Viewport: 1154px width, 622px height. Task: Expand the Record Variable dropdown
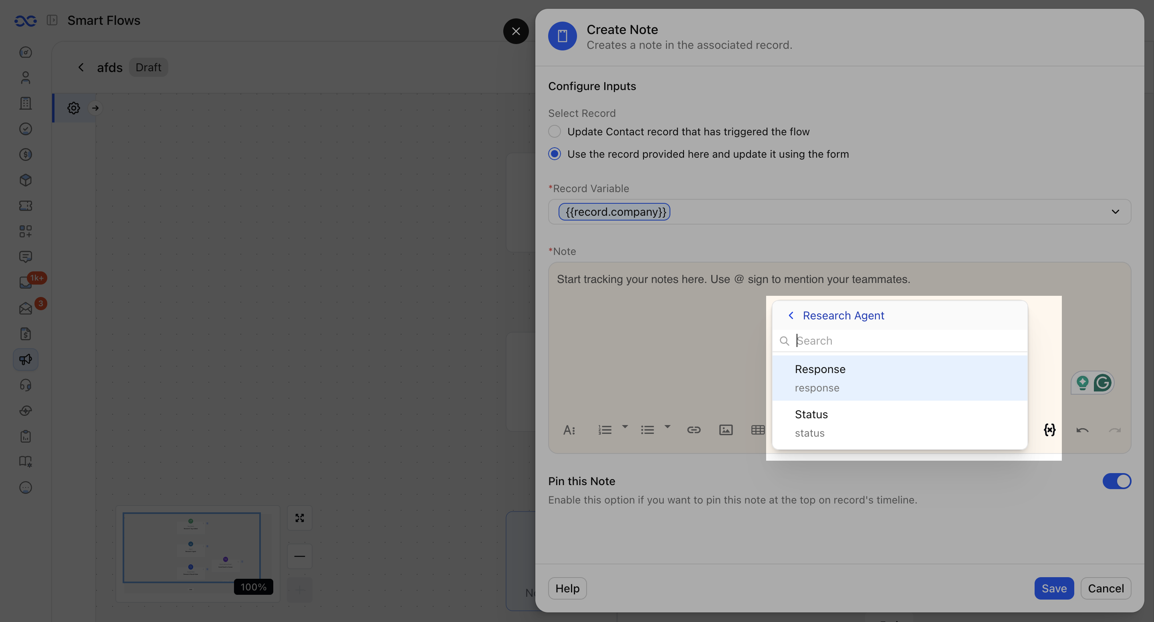coord(1116,212)
